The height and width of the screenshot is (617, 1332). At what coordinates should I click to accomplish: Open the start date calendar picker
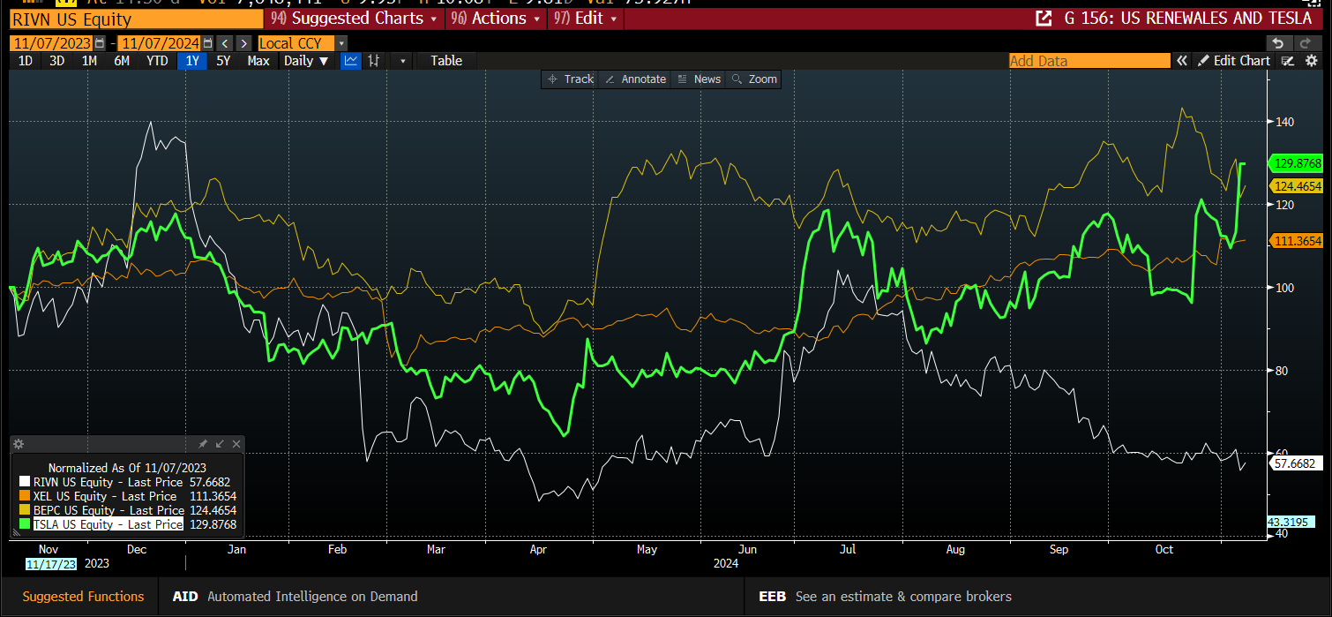click(x=100, y=43)
